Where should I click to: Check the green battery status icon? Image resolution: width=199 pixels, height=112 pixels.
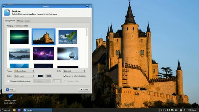tap(172, 110)
